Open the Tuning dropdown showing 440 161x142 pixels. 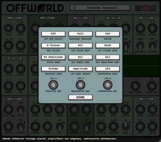click(x=108, y=34)
